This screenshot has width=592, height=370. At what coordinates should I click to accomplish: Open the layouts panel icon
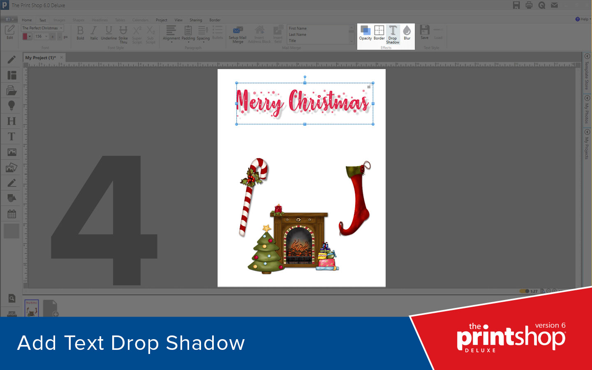(12, 75)
